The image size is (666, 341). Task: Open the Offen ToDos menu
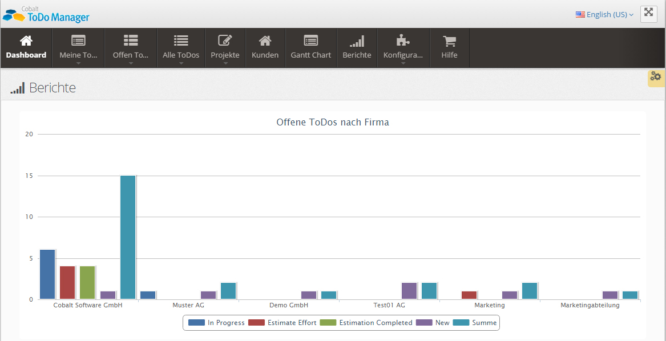pos(131,48)
